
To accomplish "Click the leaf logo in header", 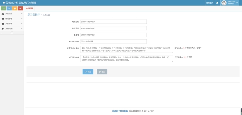I will click(4, 3).
